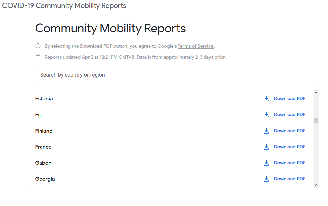Open the Terms of Service link
The height and width of the screenshot is (206, 328).
(x=196, y=46)
